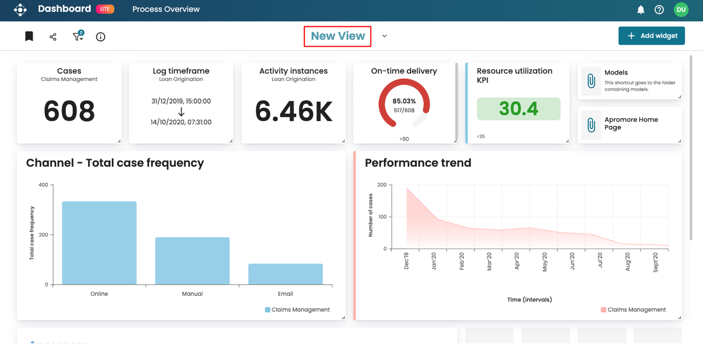The height and width of the screenshot is (354, 703).
Task: Click the bookmark icon in toolbar
Action: pos(29,36)
